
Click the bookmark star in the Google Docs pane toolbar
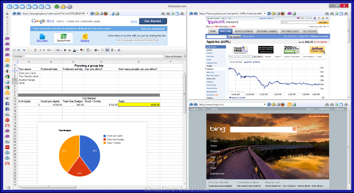97,13
